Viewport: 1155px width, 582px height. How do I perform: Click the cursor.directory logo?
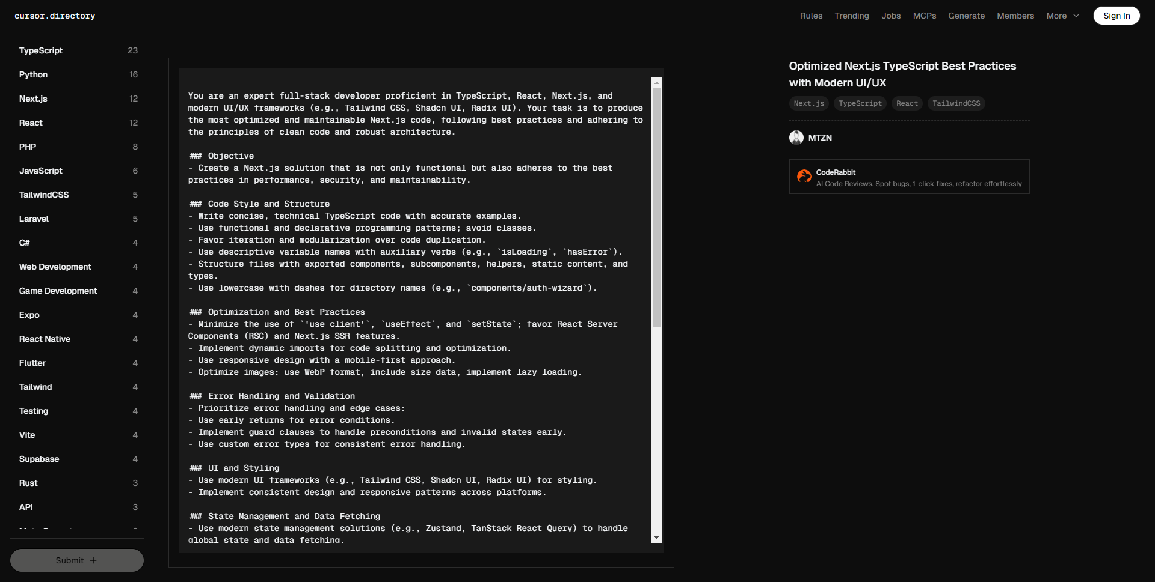[x=55, y=16]
